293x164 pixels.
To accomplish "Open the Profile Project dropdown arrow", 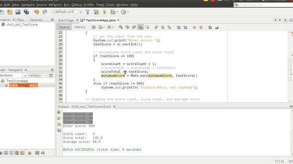I will click(128, 12).
